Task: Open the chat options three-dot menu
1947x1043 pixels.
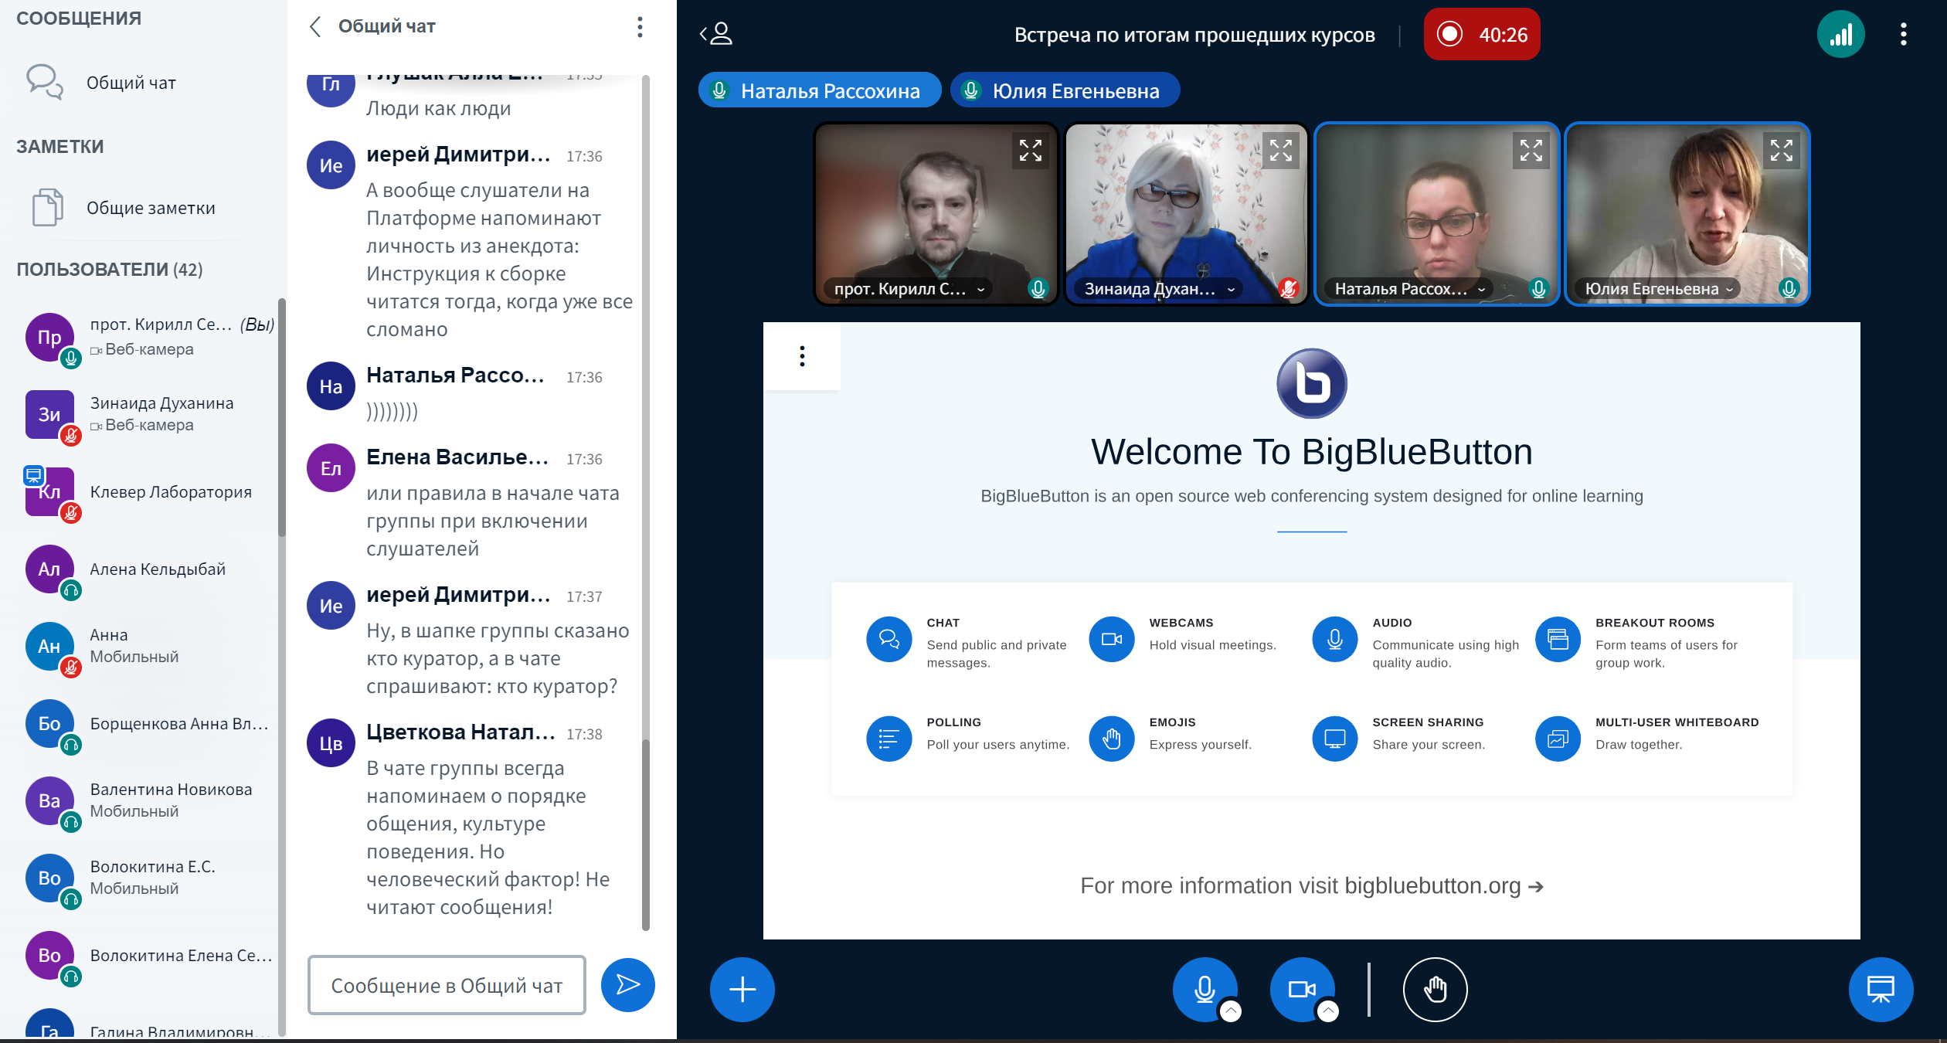Action: point(640,27)
